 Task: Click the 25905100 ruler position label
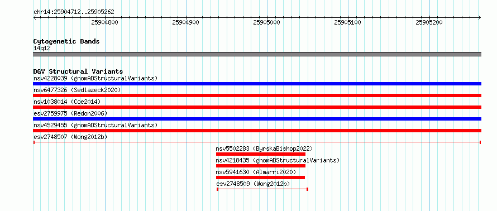tap(348, 23)
